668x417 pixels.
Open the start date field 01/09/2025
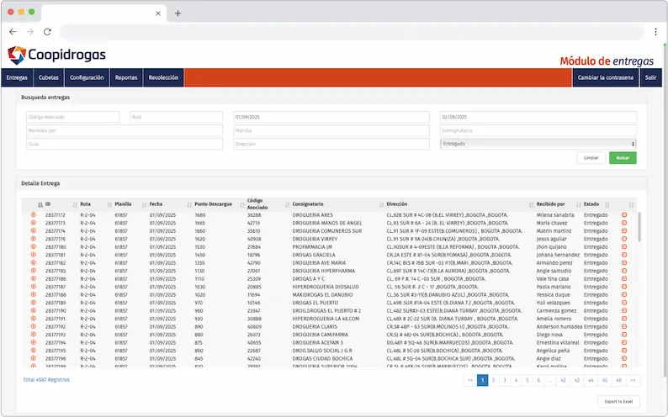click(x=334, y=118)
